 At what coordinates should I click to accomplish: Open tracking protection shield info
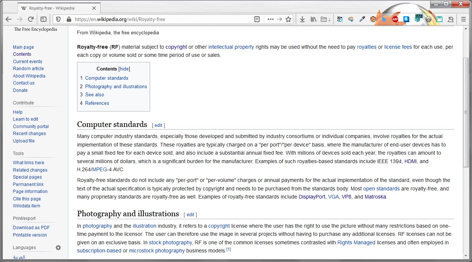tap(58, 19)
